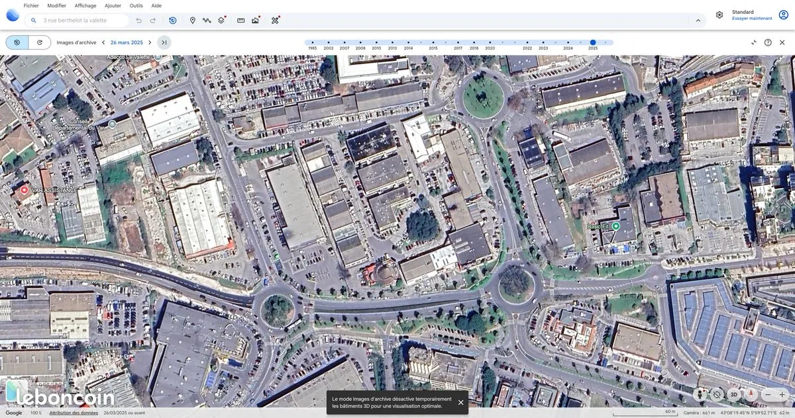Open the Google Earth home logo
The height and width of the screenshot is (418, 795).
13,15
